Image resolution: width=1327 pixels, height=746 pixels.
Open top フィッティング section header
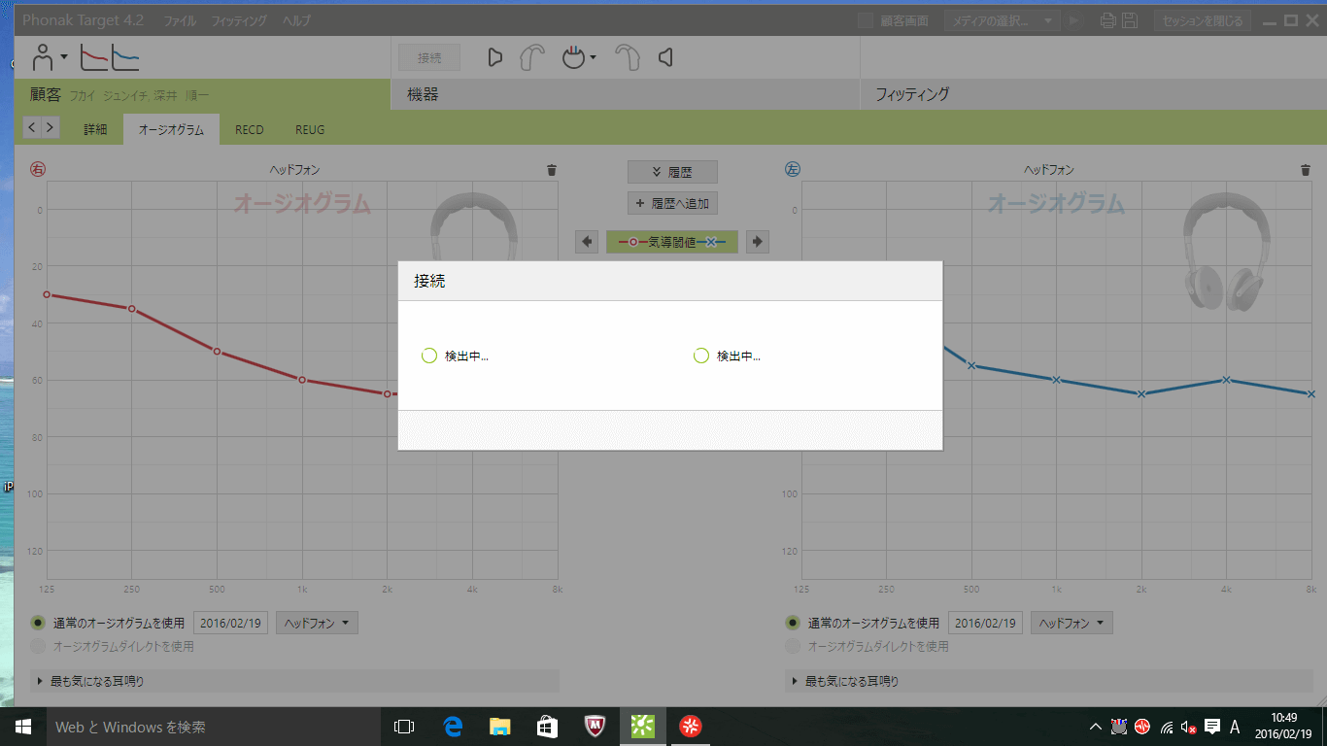point(1093,94)
